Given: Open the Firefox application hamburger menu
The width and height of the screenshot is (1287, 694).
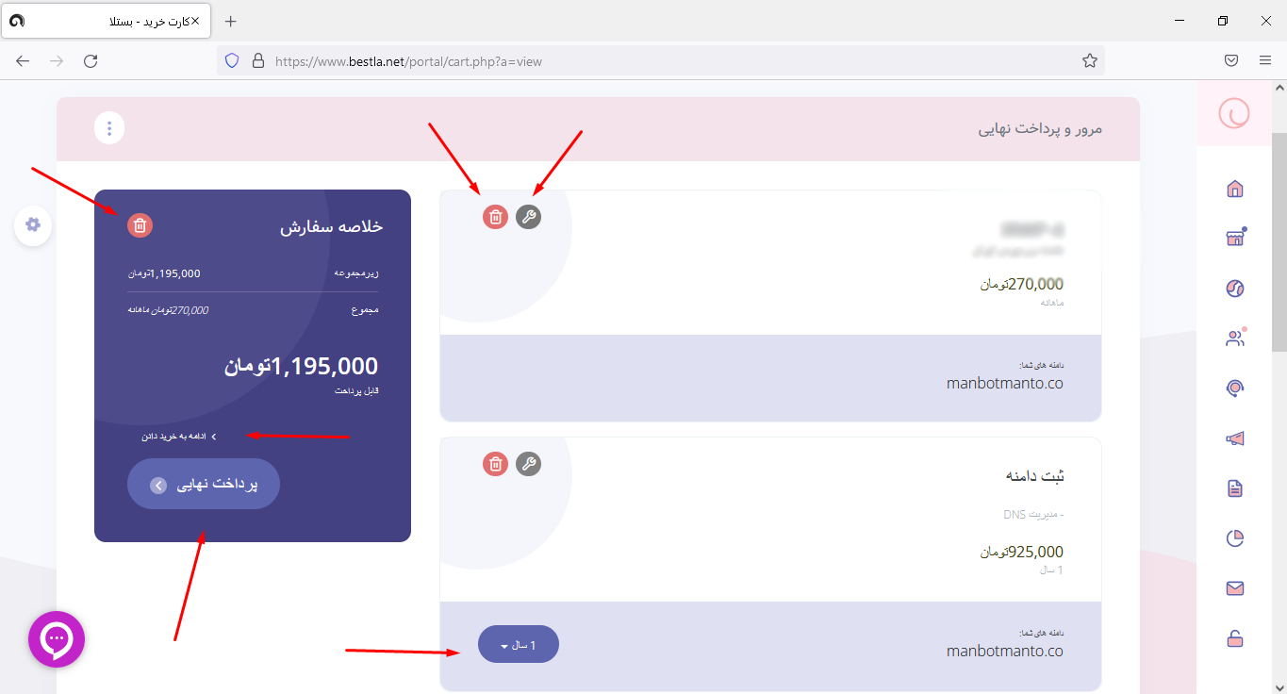Looking at the screenshot, I should click(1265, 60).
